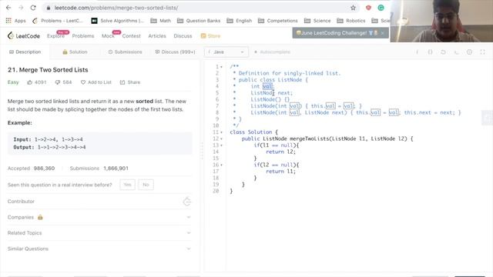Click the Contributor avatar icon
Viewport: 493px width, 277px height.
(x=187, y=202)
